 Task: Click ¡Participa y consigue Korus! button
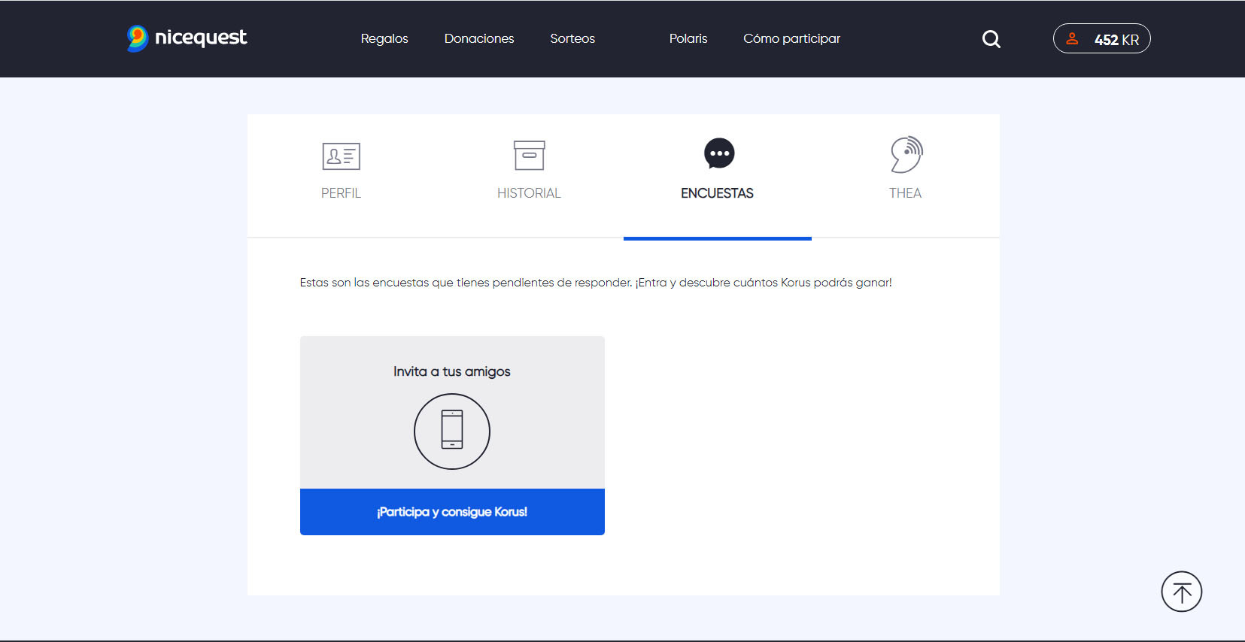[x=452, y=512]
